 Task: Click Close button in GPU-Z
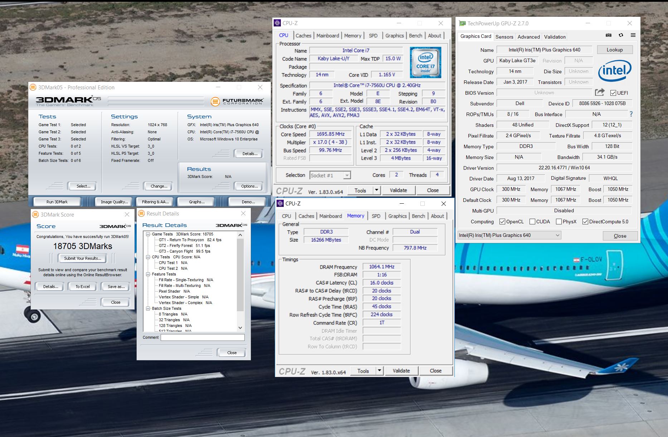point(620,236)
